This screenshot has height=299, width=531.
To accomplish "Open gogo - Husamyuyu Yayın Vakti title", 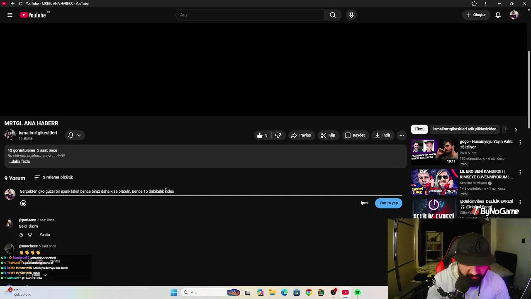I will 486,144.
